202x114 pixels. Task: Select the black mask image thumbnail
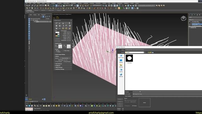(129, 58)
